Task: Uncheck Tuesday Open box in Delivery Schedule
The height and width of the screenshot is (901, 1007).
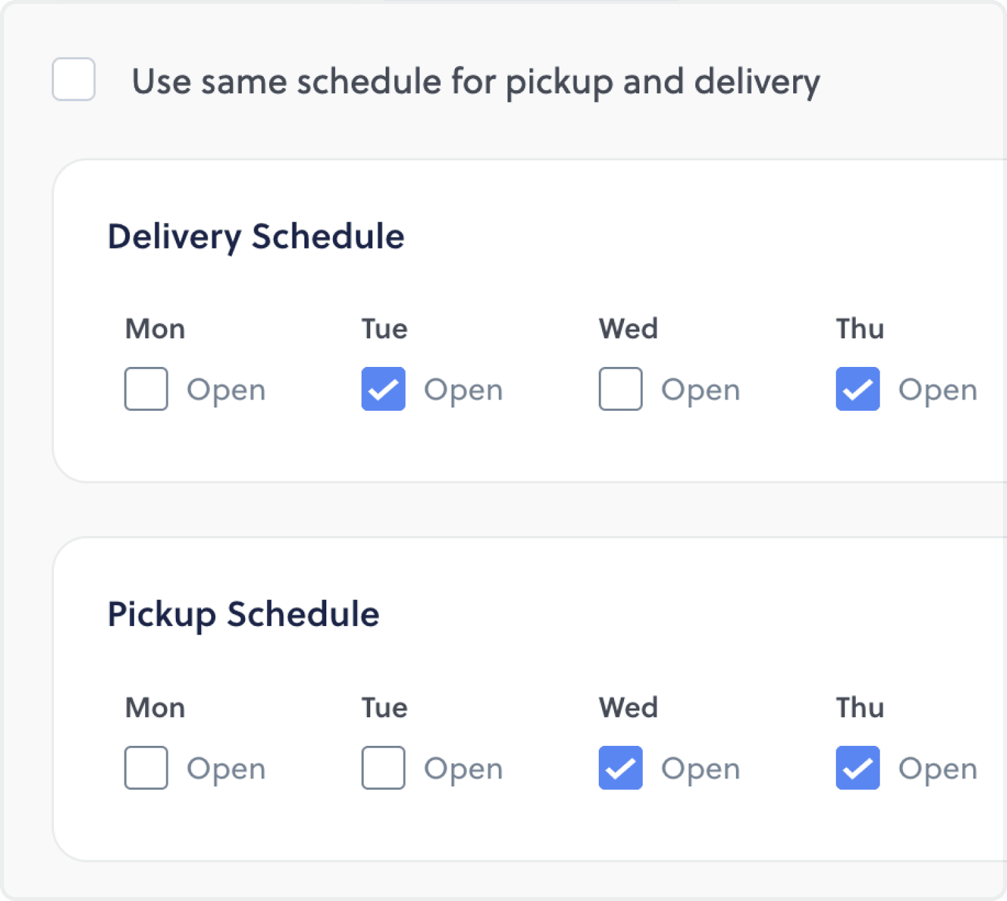Action: click(x=384, y=389)
